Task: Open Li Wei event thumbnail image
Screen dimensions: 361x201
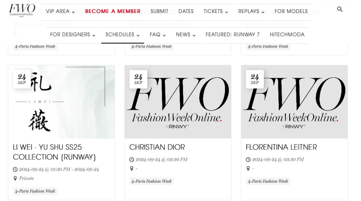Action: coord(61,102)
